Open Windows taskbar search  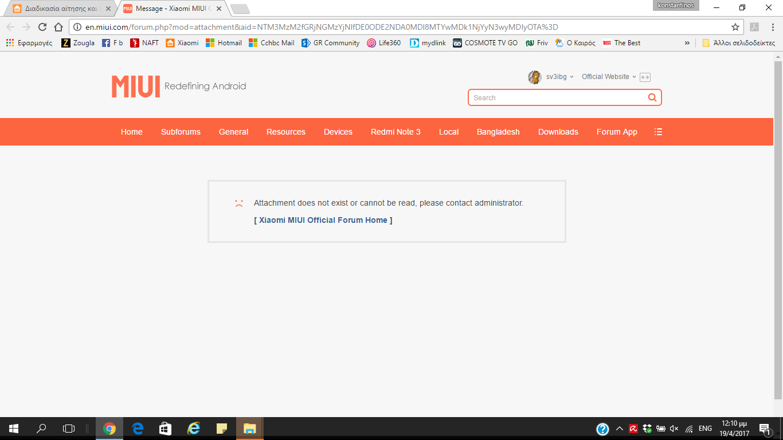pos(41,429)
